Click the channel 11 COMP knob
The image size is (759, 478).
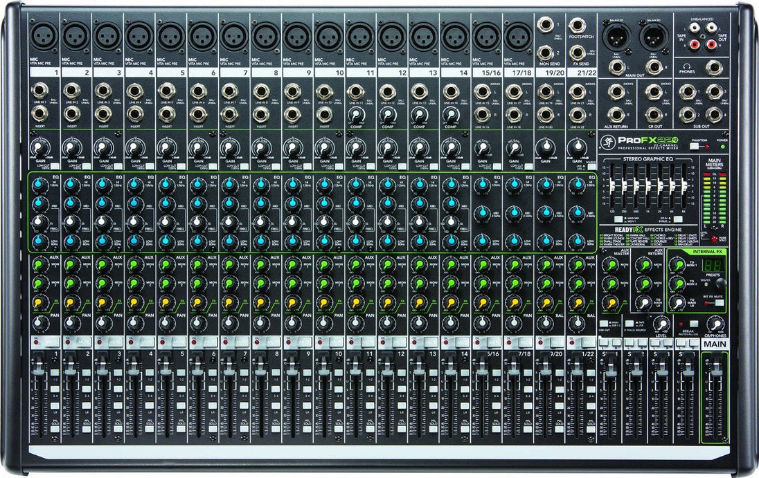coord(355,115)
